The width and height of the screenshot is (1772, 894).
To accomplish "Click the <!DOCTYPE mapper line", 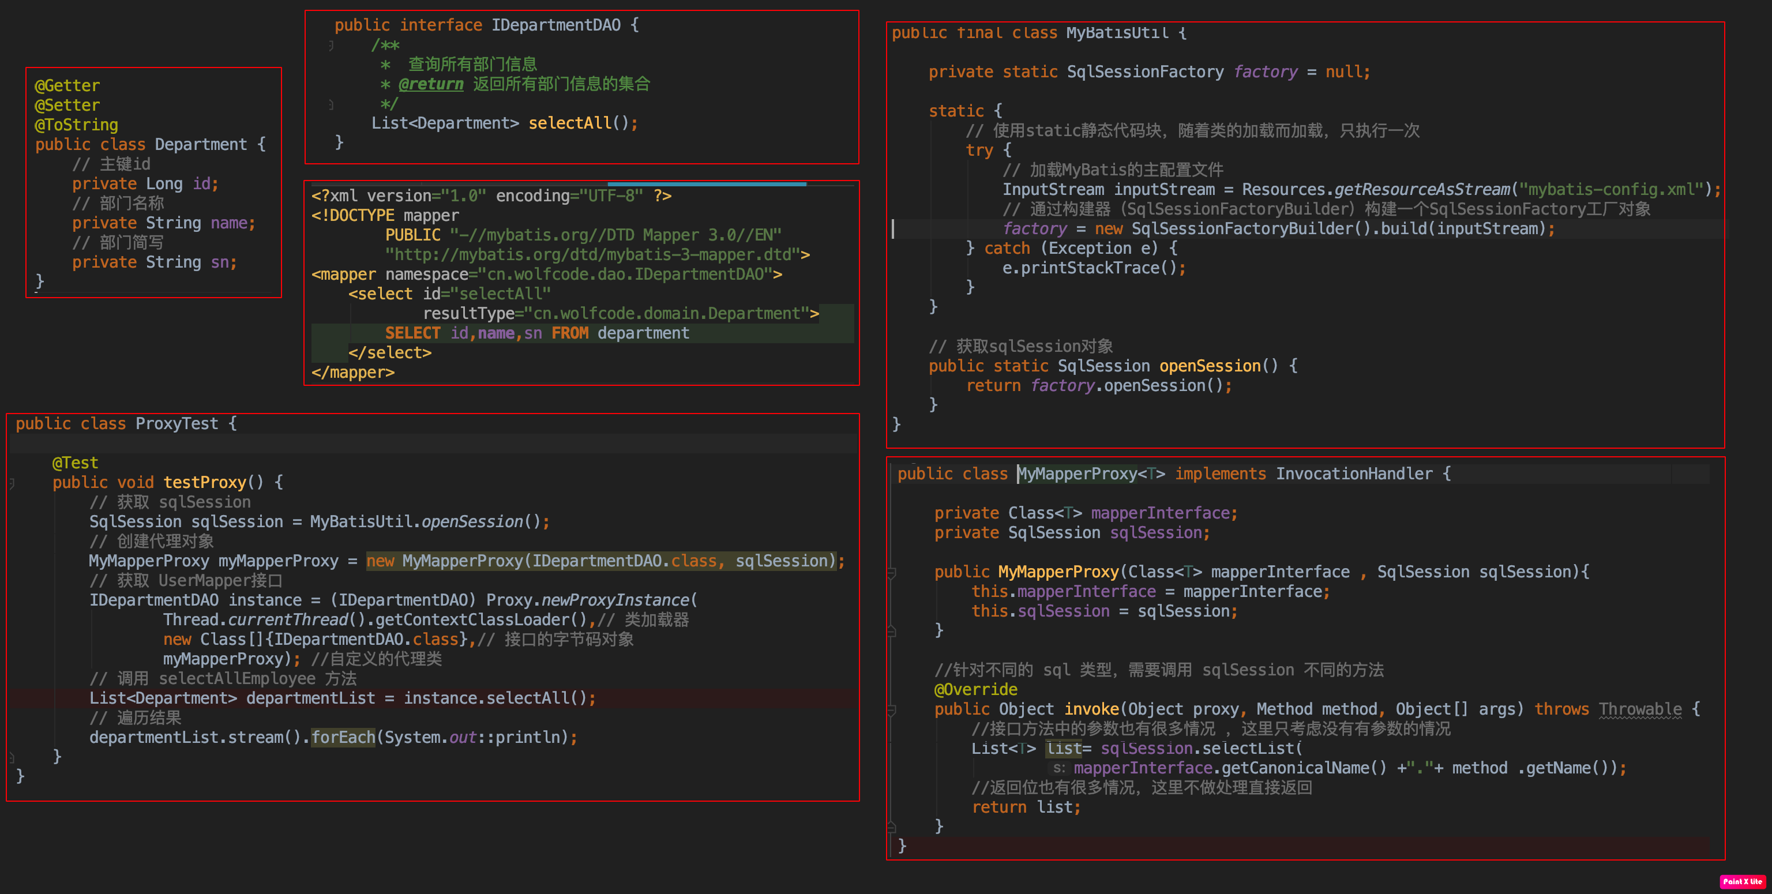I will pyautogui.click(x=385, y=215).
